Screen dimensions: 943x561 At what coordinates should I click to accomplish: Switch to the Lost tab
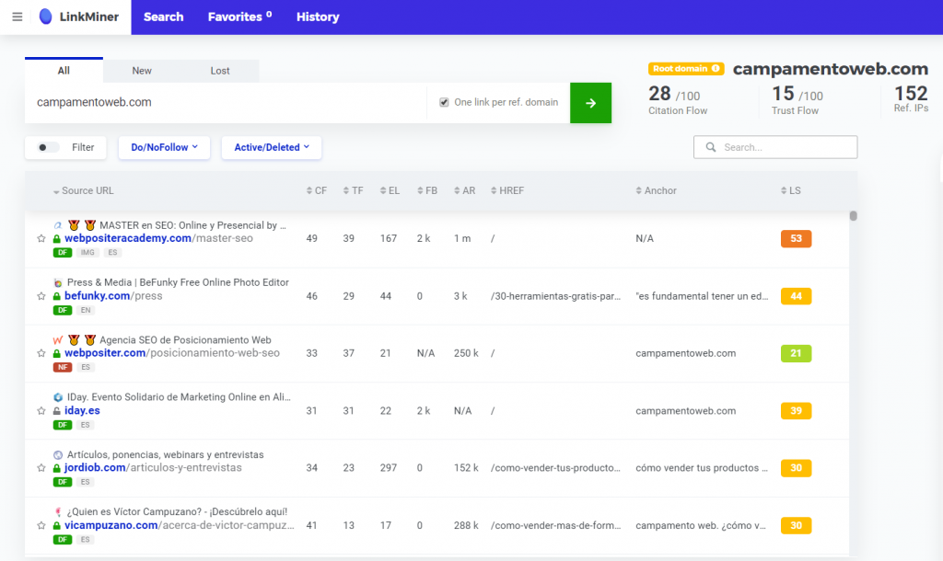coord(220,70)
